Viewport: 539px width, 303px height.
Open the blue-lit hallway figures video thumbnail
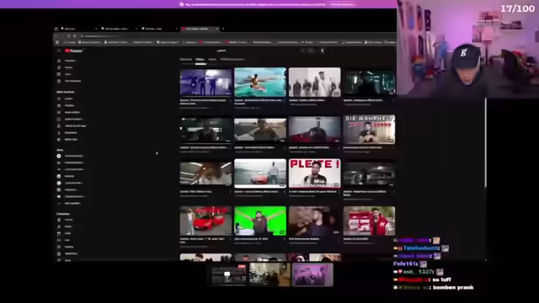point(205,82)
